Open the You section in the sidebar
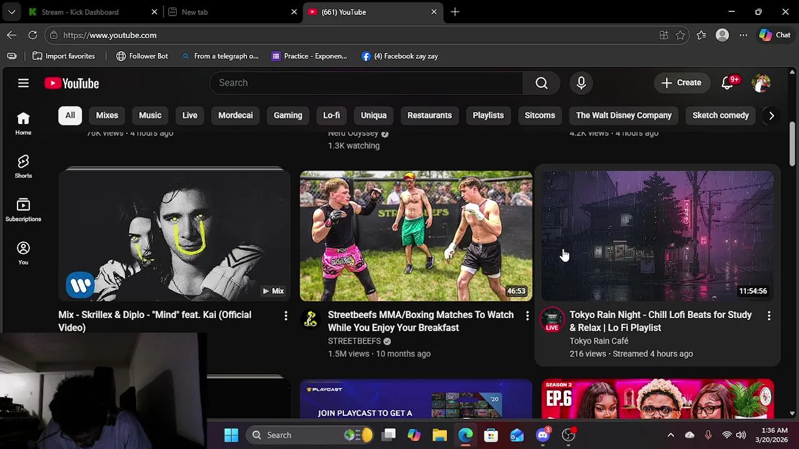This screenshot has height=449, width=799. (x=23, y=253)
